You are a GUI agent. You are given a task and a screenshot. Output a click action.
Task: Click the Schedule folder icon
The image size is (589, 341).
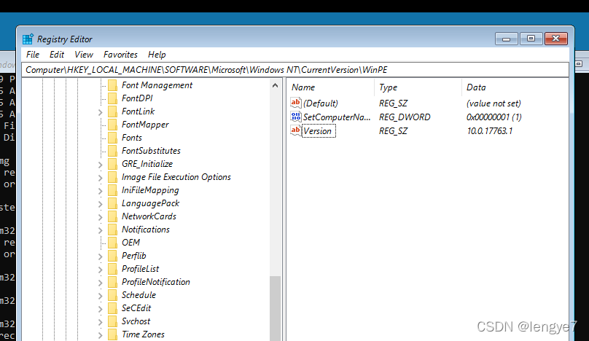click(x=112, y=295)
